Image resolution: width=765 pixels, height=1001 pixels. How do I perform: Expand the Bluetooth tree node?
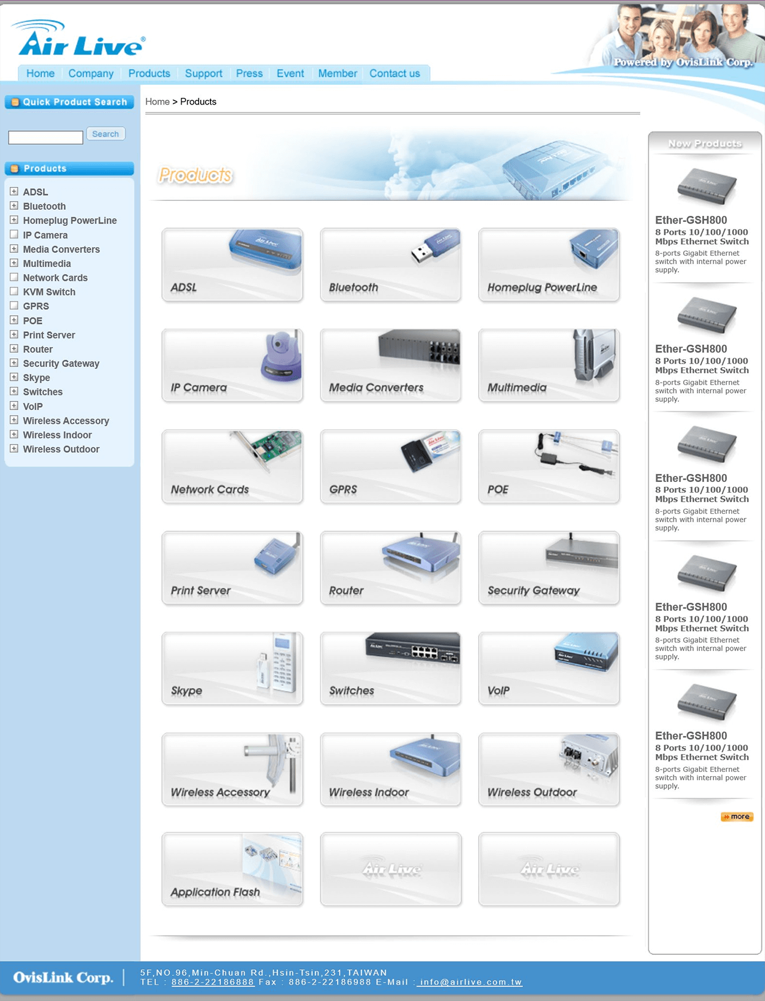coord(14,206)
